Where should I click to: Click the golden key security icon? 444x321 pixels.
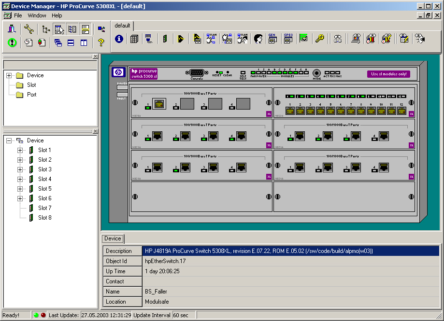(x=319, y=39)
